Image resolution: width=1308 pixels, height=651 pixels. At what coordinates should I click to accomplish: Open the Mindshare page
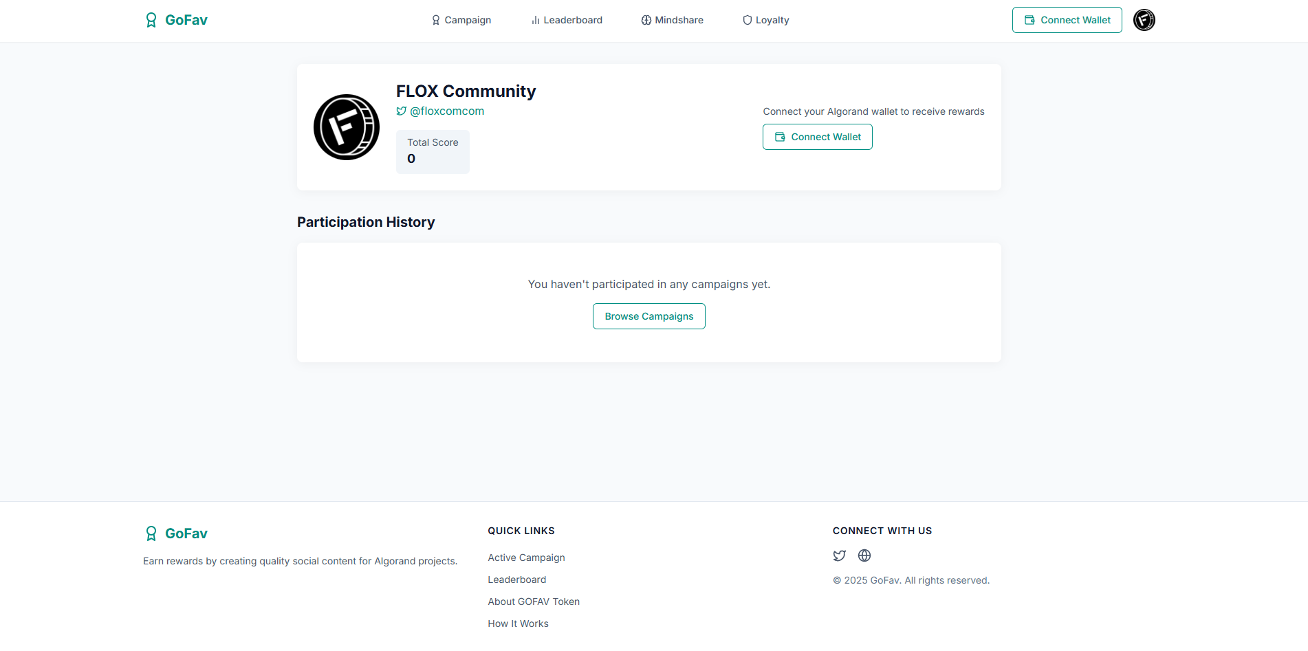point(672,20)
